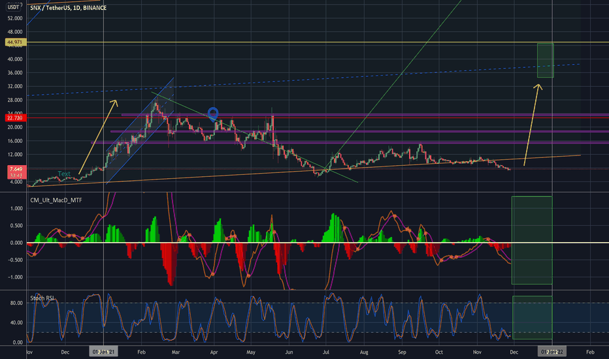Click the SNX / TetherUS chart title
Screen dimensions: 609x359
coord(68,8)
